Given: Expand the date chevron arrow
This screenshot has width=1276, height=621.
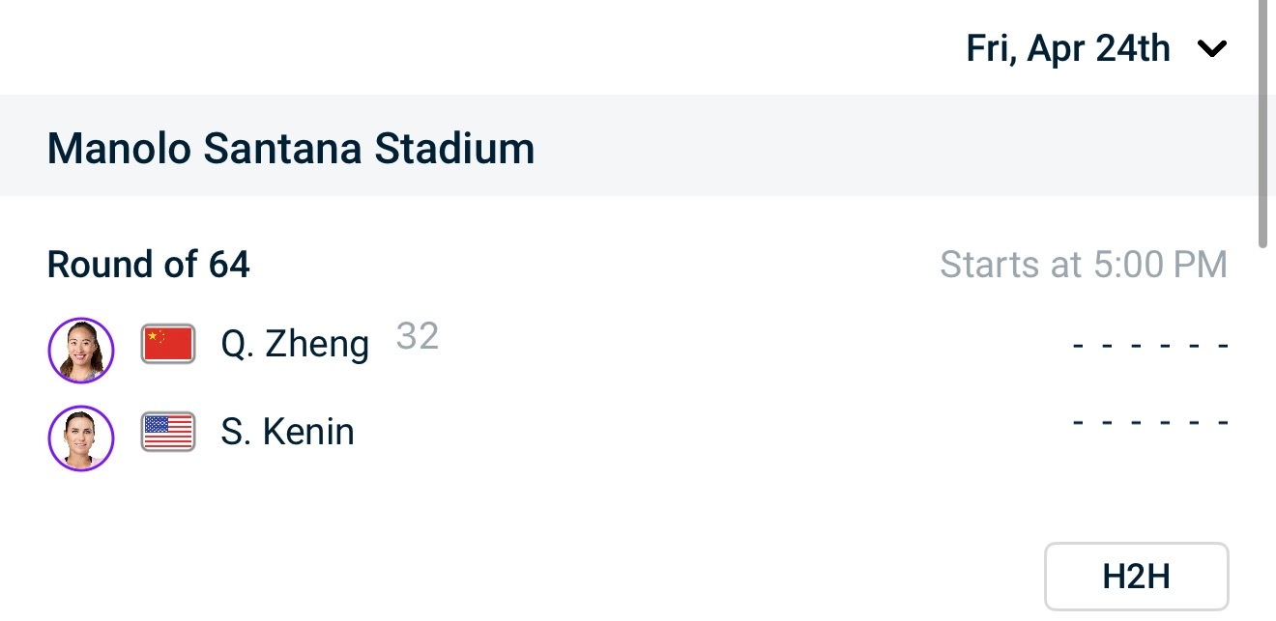Looking at the screenshot, I should pos(1211,49).
